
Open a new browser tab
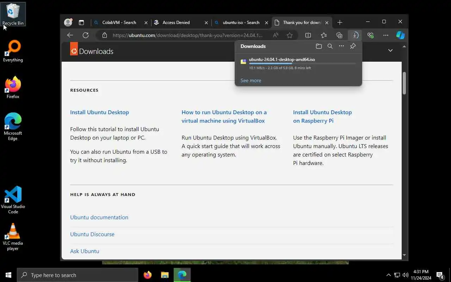340,23
